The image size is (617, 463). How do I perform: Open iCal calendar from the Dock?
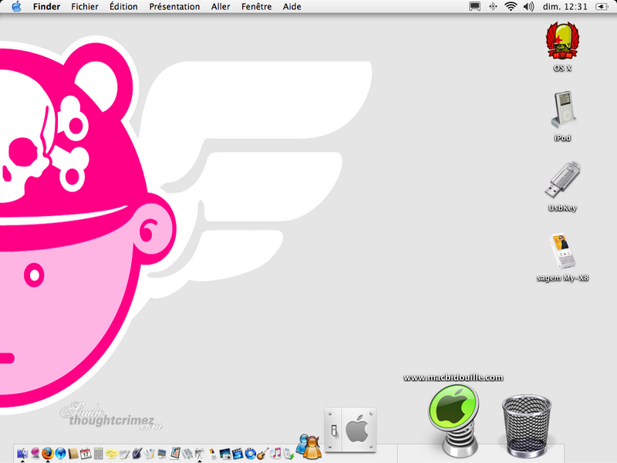pyautogui.click(x=86, y=454)
